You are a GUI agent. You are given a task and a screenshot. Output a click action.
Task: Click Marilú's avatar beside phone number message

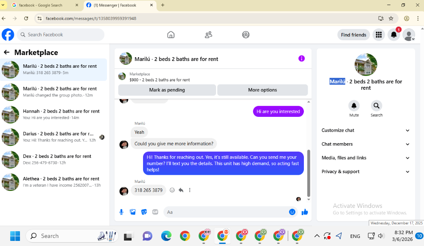click(124, 191)
